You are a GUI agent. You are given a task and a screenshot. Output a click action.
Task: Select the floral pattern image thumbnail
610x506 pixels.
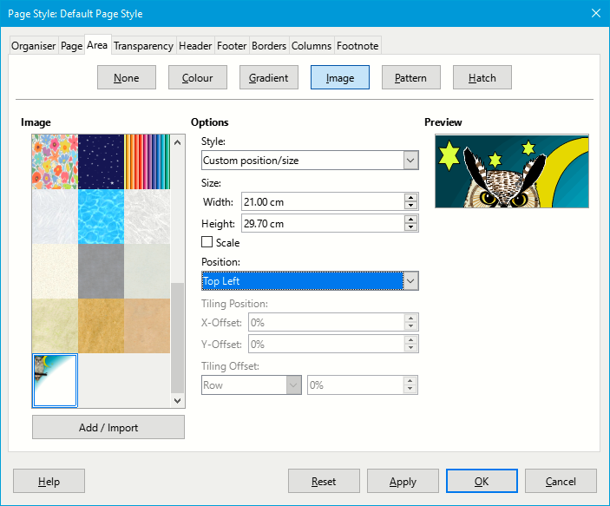(54, 161)
